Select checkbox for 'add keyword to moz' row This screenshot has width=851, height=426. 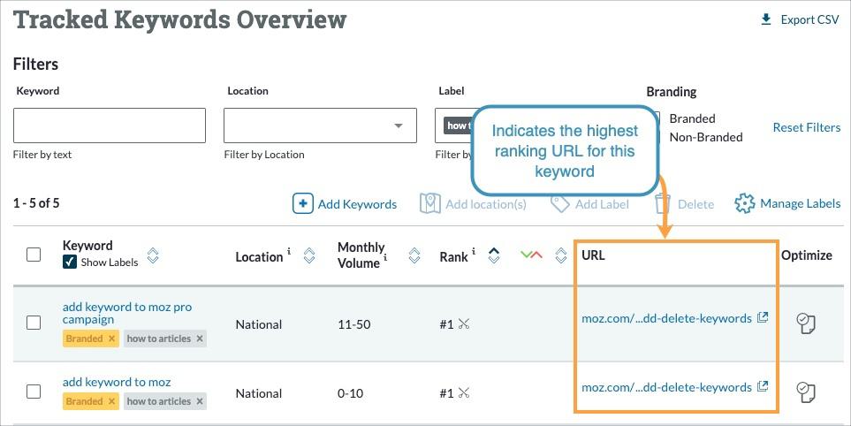(x=34, y=391)
